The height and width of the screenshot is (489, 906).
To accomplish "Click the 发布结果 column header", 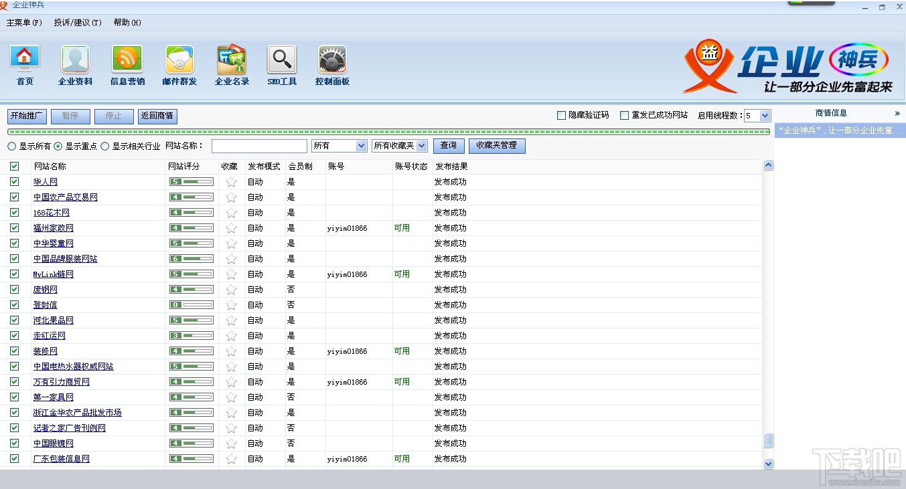I will click(x=451, y=166).
